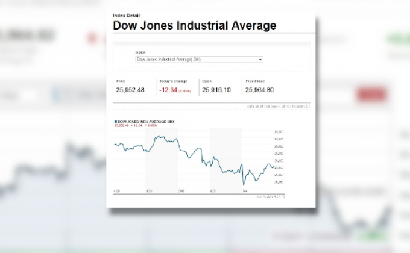This screenshot has width=410, height=253.
Task: Click the red down-triangle in the chart legend
Action: pos(131,125)
